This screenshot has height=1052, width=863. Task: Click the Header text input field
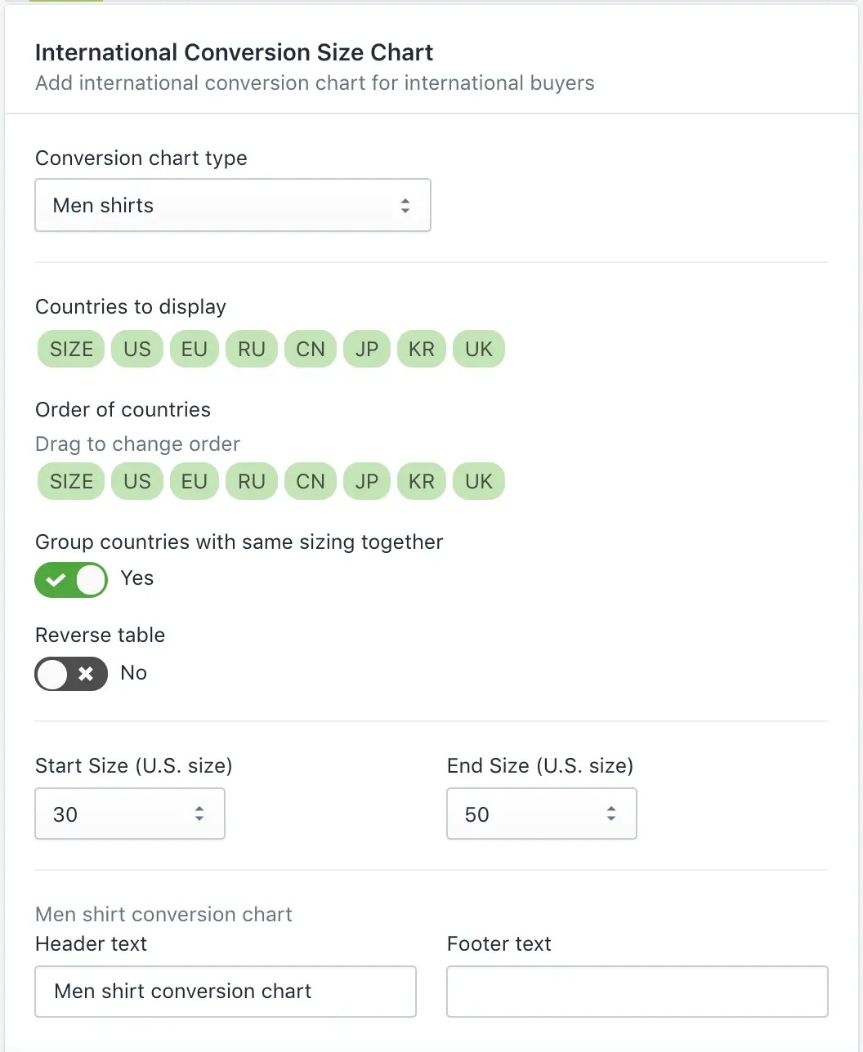pos(226,992)
